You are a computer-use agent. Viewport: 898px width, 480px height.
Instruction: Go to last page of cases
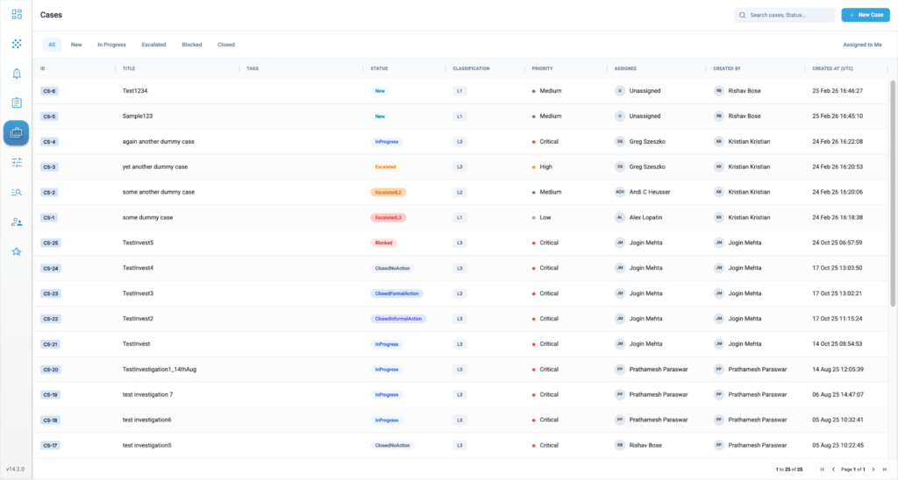click(884, 469)
